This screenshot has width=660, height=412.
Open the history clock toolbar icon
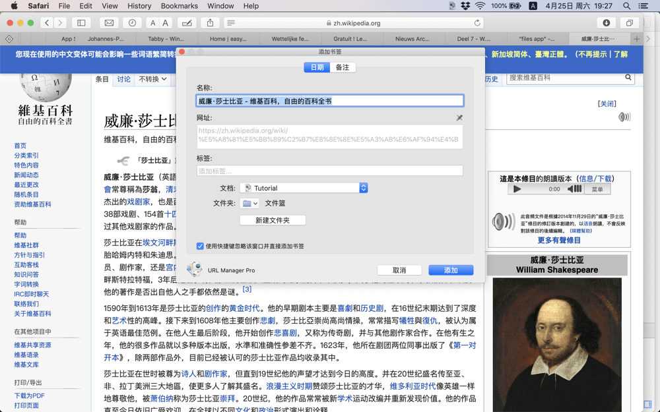[132, 22]
